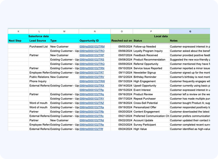The width and height of the screenshot is (218, 159).
Task: Click the Follow-up Needed status cell
Action: (x=151, y=47)
